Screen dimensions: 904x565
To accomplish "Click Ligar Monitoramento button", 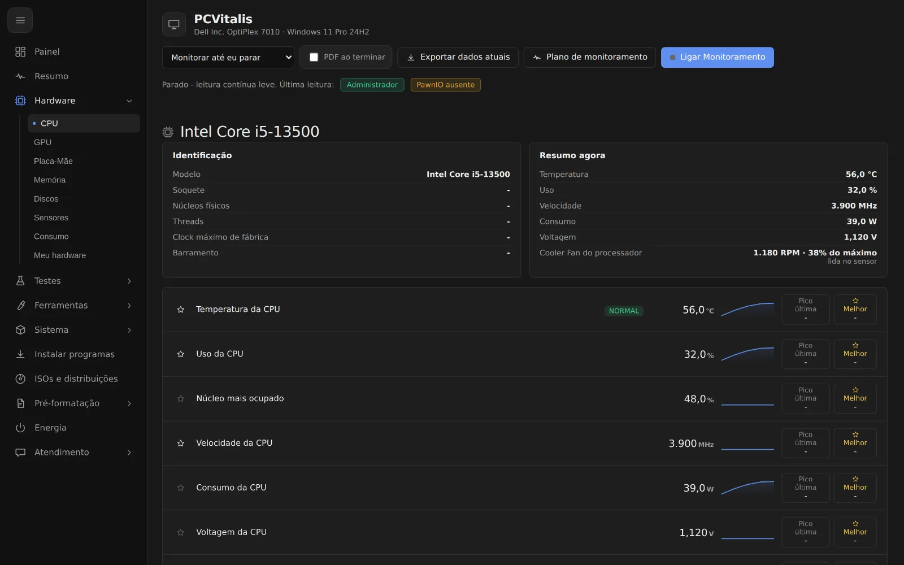I will (x=718, y=57).
